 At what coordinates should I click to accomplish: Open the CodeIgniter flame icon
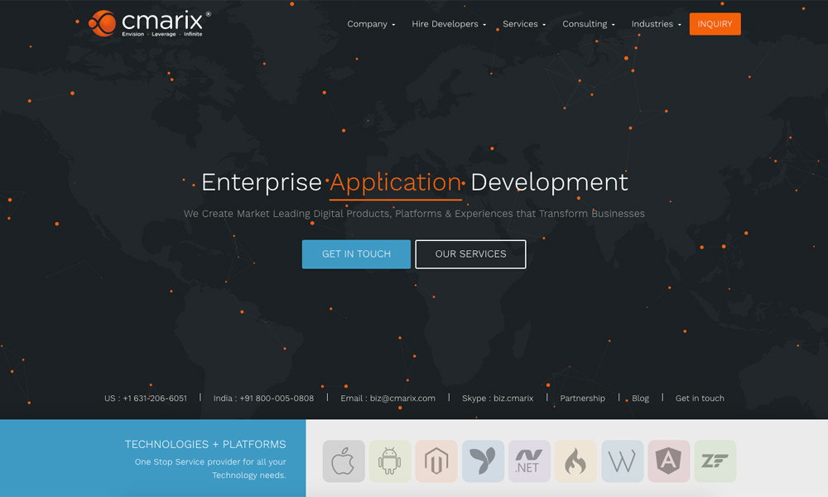pos(575,461)
